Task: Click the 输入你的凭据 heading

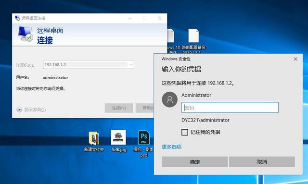Action: 181,69
